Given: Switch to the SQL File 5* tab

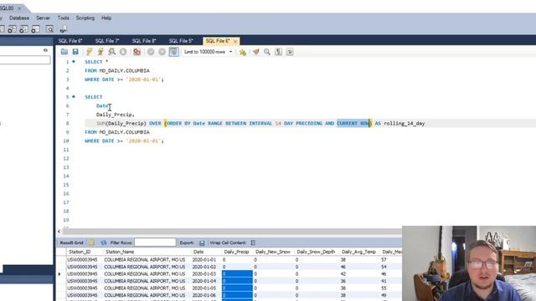Looking at the screenshot, I should [181, 41].
